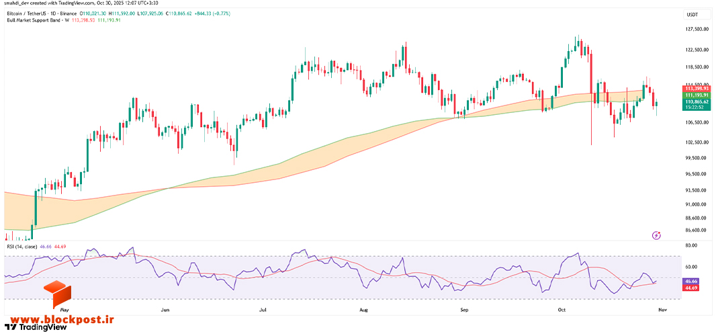Click the 88,600.00 price scale label
Screen dimensions: 716x336
click(695, 218)
